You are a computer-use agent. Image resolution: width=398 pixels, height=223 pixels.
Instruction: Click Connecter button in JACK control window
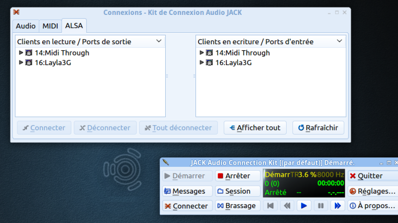click(x=188, y=206)
